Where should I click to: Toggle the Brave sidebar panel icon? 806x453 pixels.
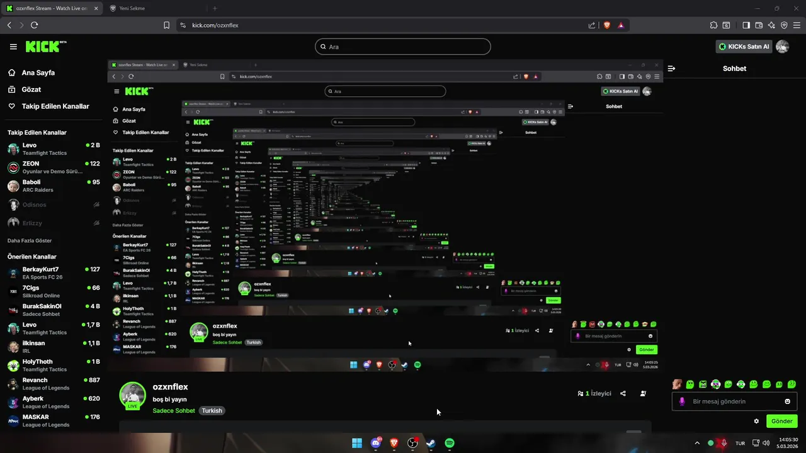tap(746, 25)
